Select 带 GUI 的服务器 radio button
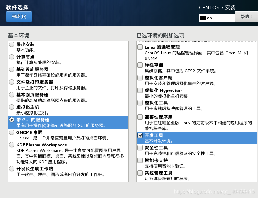Viewport: 258px width, 198px height. 12,120
